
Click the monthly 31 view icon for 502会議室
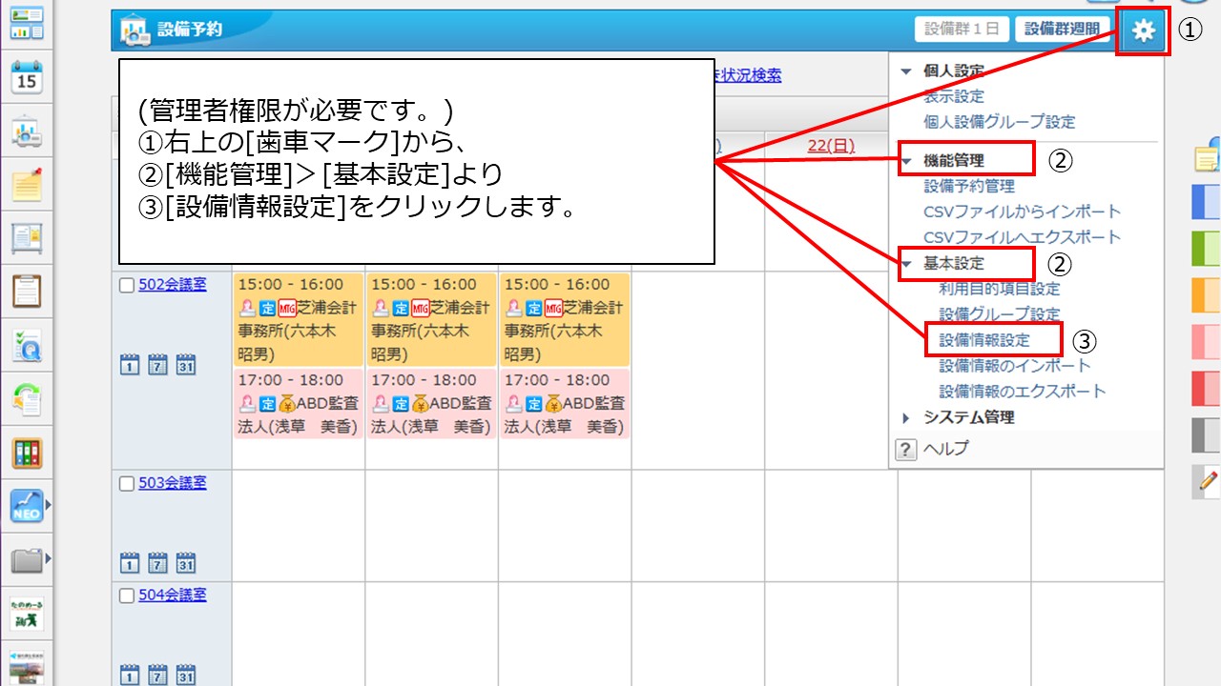click(186, 364)
